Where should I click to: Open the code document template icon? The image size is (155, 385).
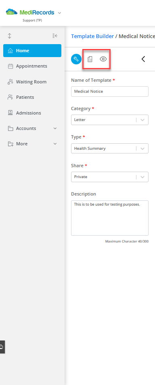tap(90, 59)
